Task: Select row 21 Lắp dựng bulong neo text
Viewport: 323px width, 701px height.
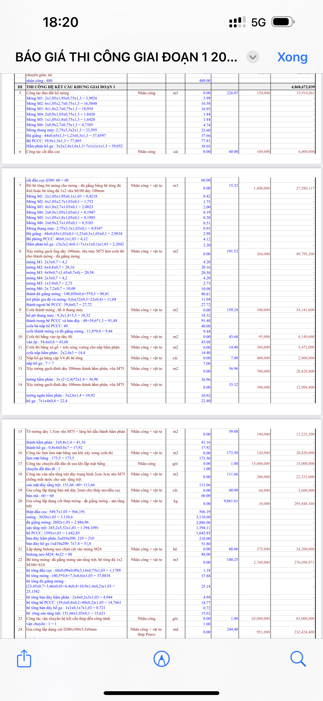Action: 64,549
